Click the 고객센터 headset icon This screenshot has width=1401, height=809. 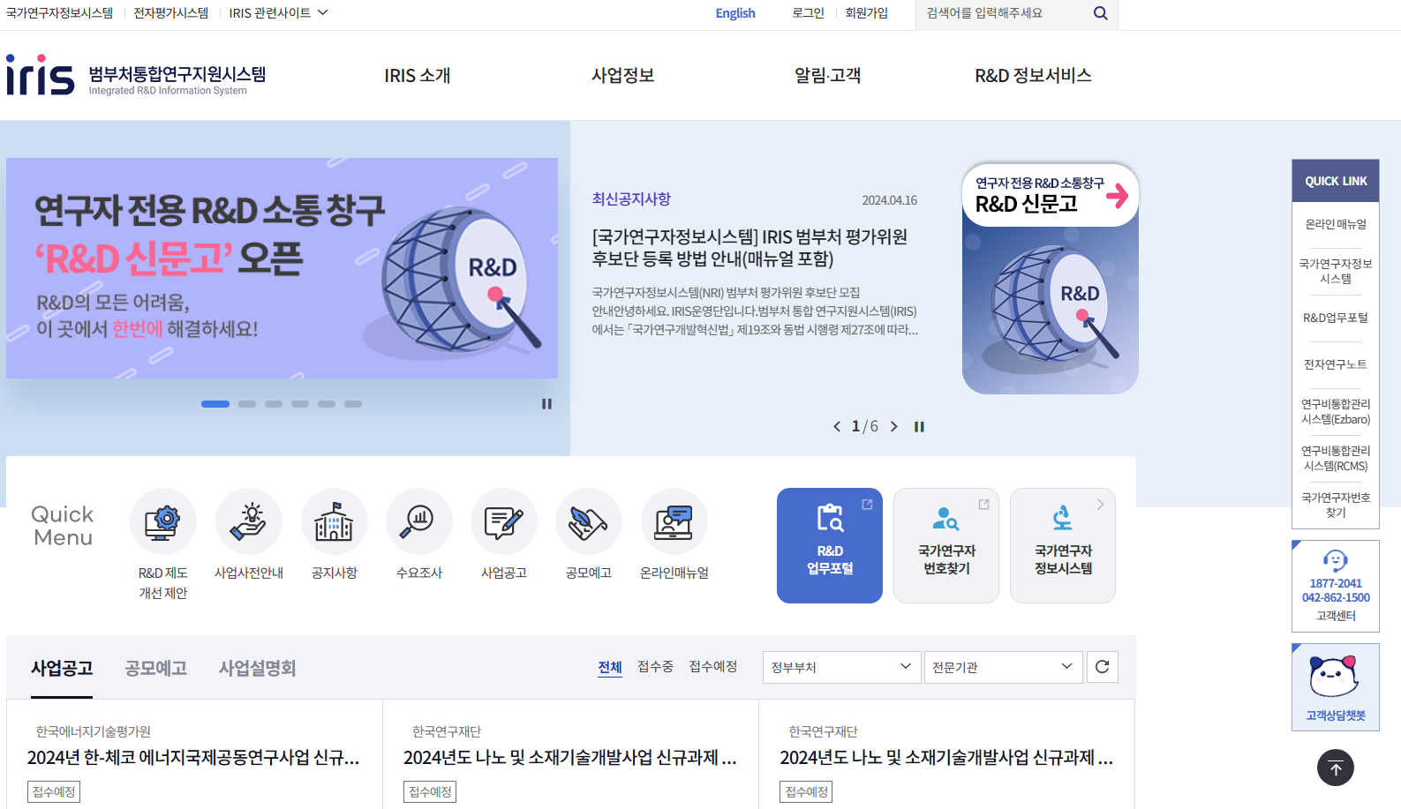[x=1336, y=560]
